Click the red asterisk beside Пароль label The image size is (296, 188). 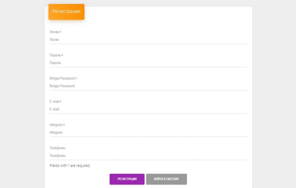[x=62, y=55]
